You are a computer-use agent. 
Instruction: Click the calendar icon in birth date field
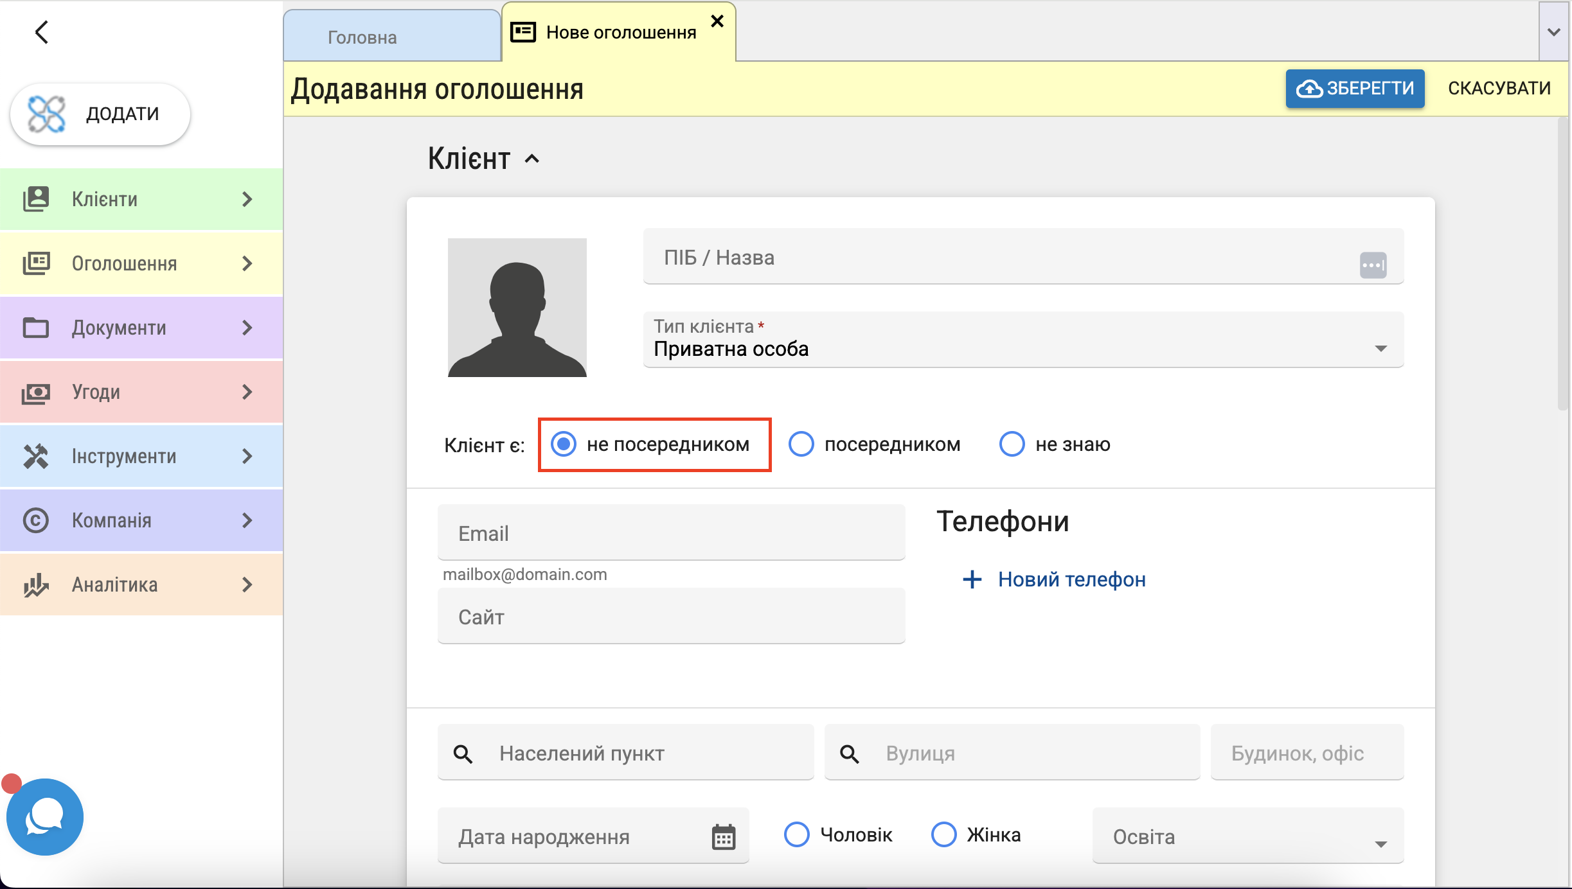click(x=723, y=837)
